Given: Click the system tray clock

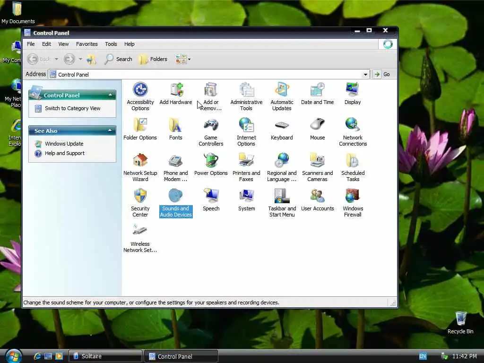Looking at the screenshot, I should (465, 356).
